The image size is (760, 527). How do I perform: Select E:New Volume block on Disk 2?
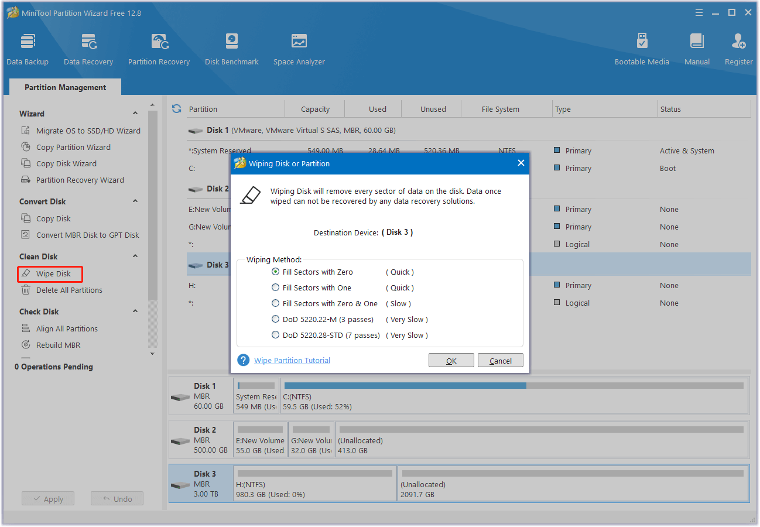260,439
